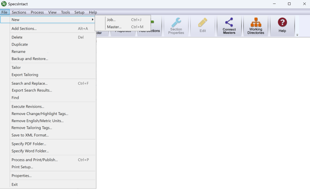The image size is (310, 194).
Task: Choose Backup and Restore...
Action: 48,59
